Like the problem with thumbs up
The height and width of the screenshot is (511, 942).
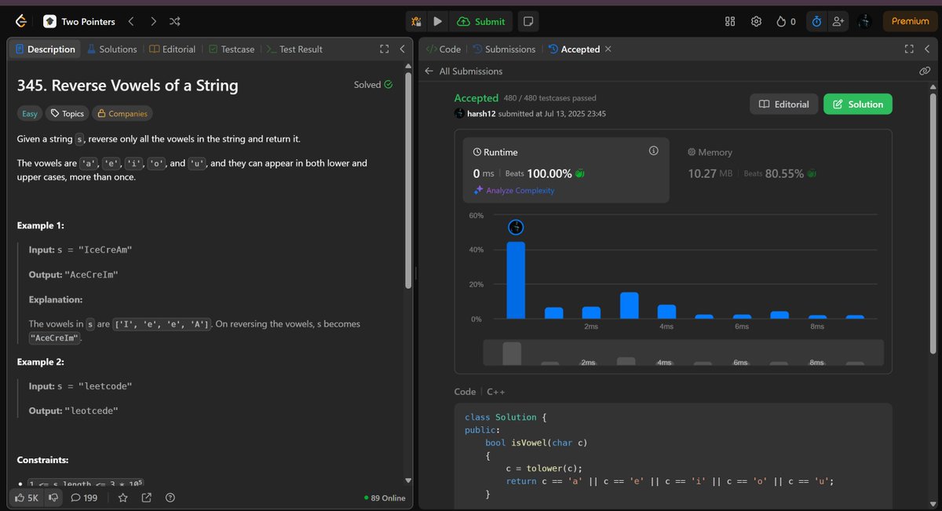tap(27, 497)
